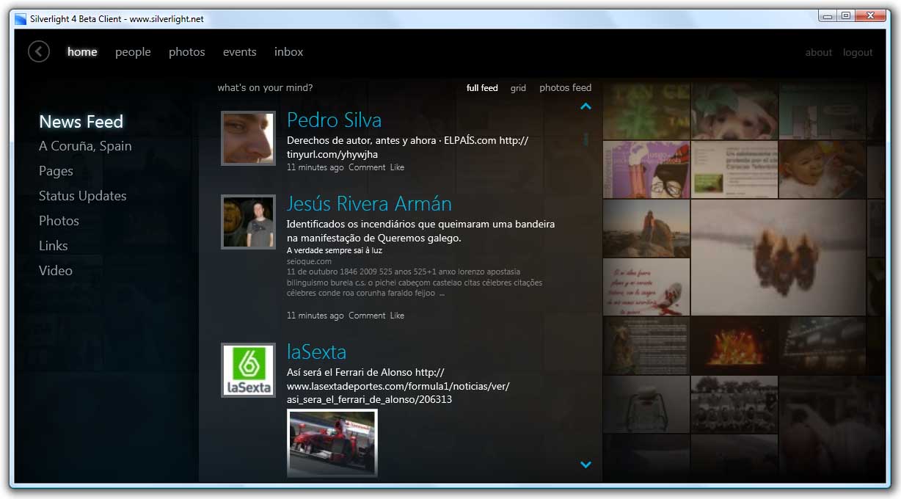Open the seioque.com link source
901x499 pixels.
pos(309,261)
